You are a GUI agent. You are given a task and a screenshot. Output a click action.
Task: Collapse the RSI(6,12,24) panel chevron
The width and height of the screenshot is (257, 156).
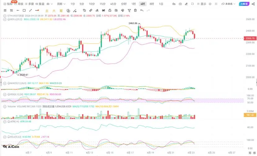[x=5, y=94]
